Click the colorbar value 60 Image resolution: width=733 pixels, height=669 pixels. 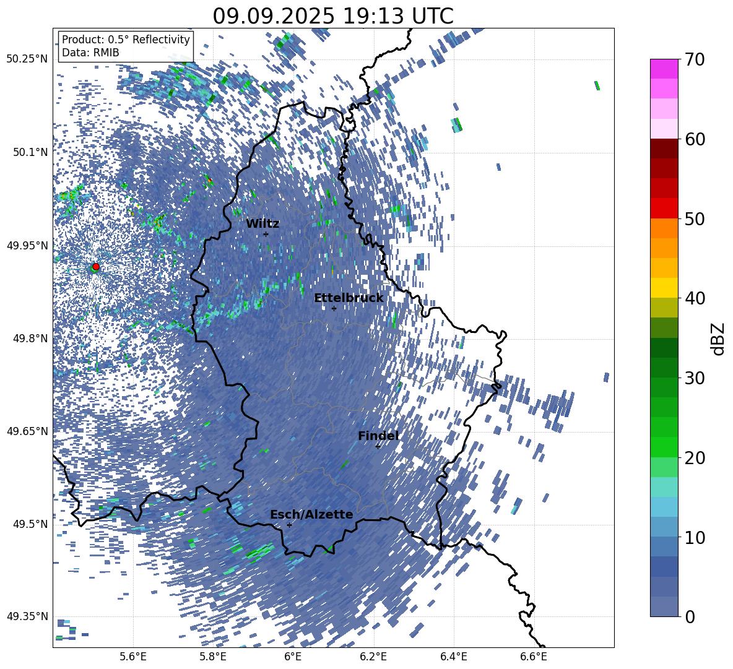[695, 139]
